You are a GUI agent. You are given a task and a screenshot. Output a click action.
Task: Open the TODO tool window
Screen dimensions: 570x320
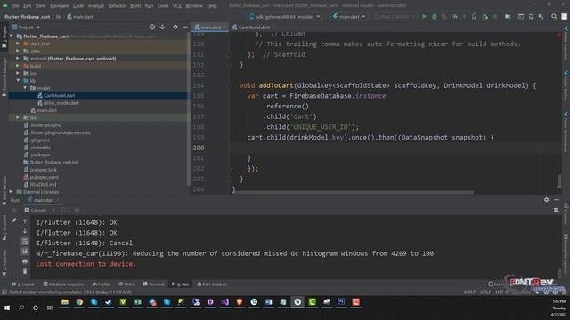point(126,284)
